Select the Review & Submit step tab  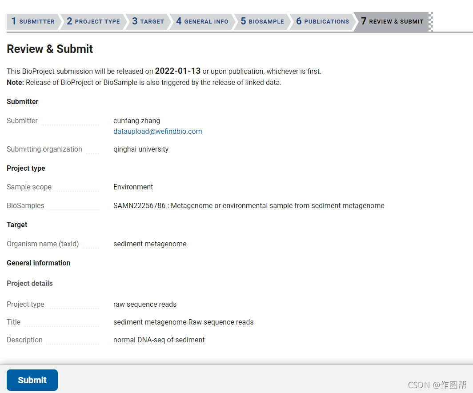[x=392, y=21]
